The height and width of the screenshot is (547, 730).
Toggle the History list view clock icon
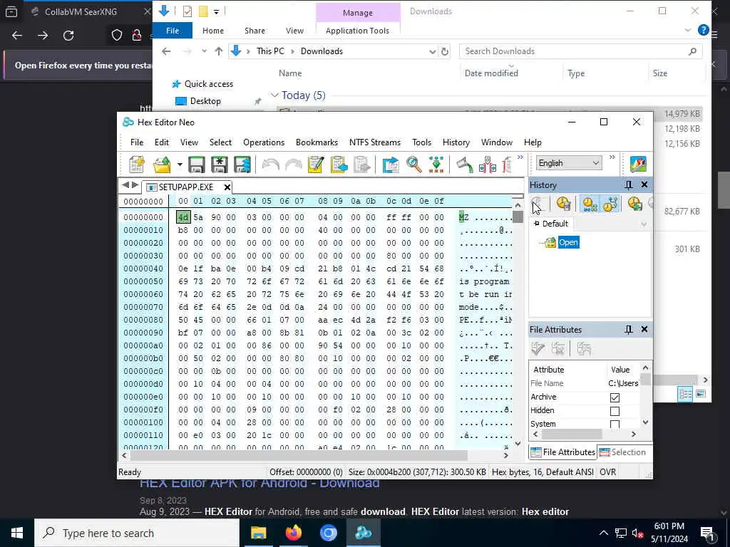tap(590, 204)
